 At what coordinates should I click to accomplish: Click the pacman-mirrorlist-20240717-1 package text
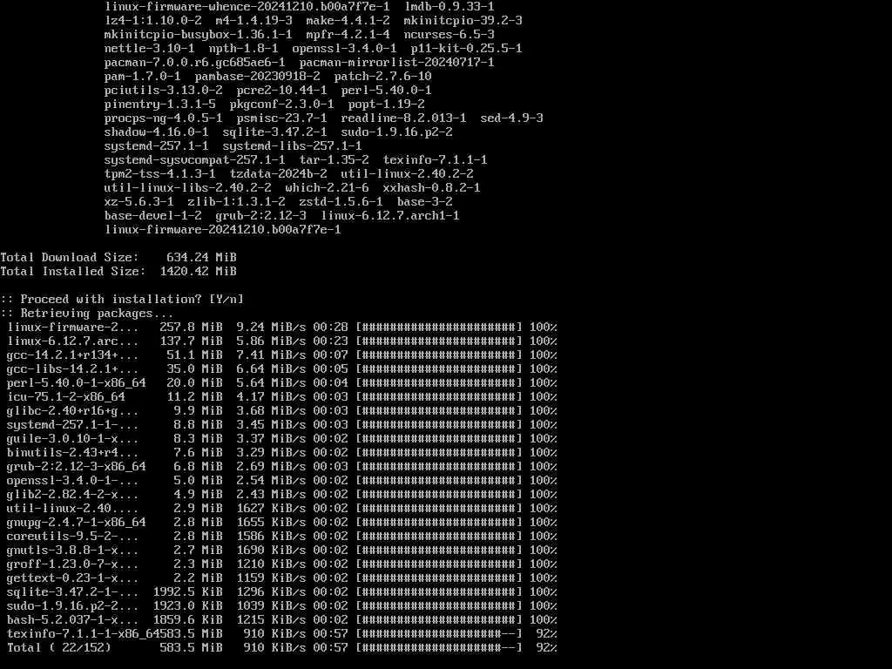(396, 62)
